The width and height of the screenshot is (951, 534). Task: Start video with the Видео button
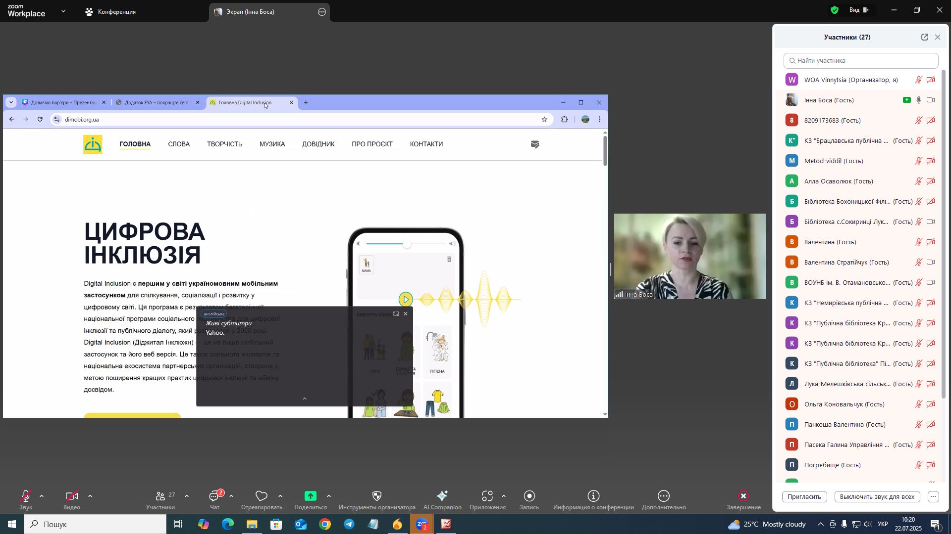pyautogui.click(x=71, y=500)
